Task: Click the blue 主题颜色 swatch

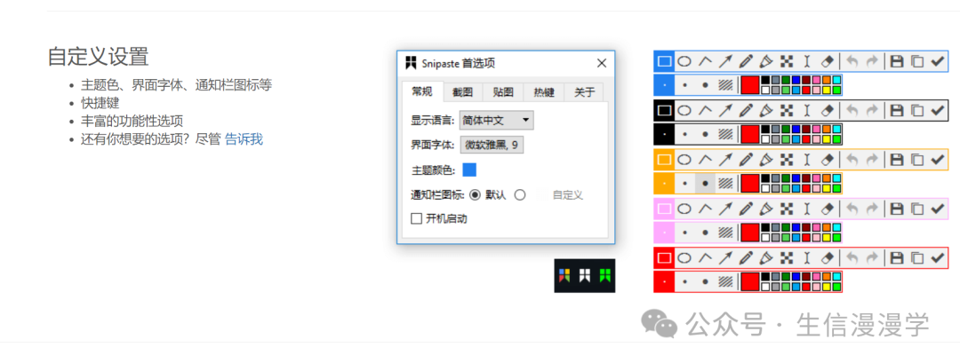Action: point(469,170)
